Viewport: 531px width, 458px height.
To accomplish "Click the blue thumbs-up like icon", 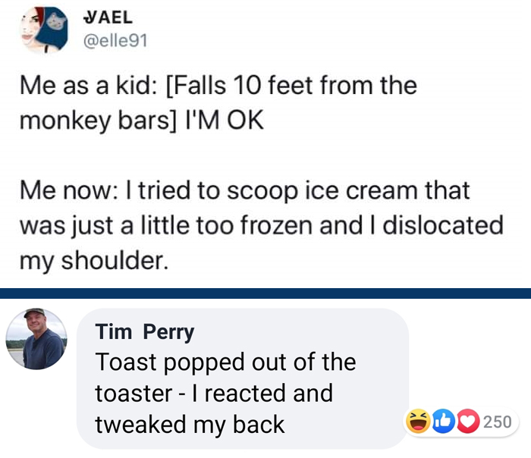I will [443, 422].
